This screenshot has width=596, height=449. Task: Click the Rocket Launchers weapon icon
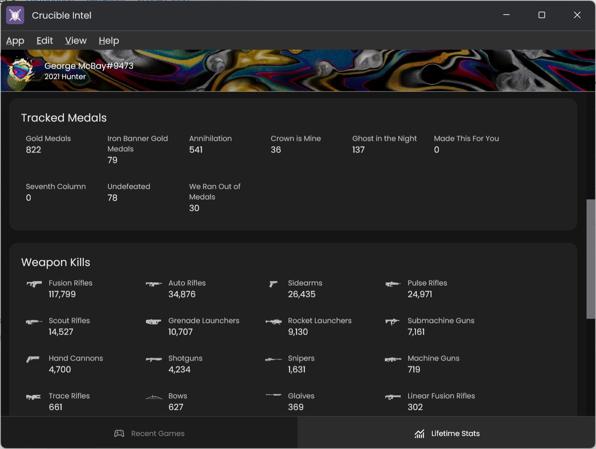click(273, 322)
